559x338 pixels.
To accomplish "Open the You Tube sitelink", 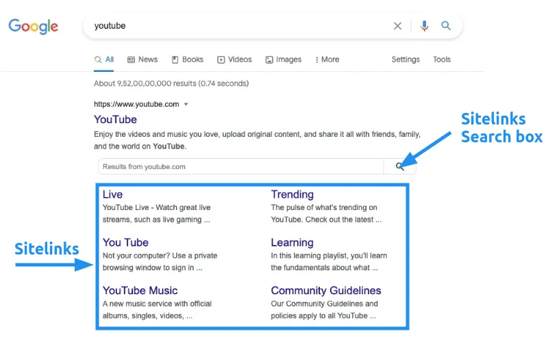I will pos(125,242).
